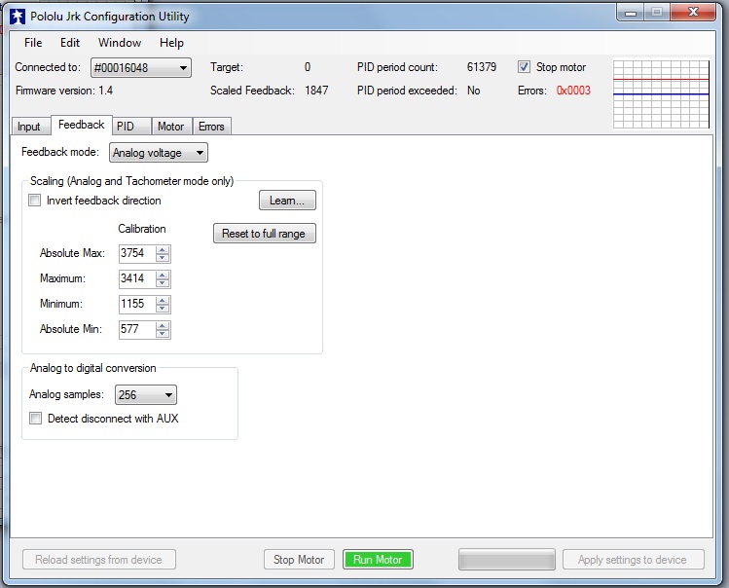This screenshot has height=588, width=729.
Task: Increase the Minimum calibration value
Action: pyautogui.click(x=163, y=301)
